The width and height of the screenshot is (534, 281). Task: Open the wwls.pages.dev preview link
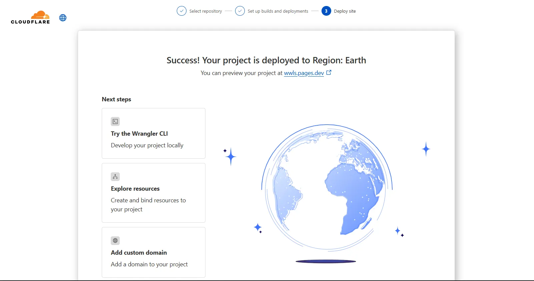(304, 73)
